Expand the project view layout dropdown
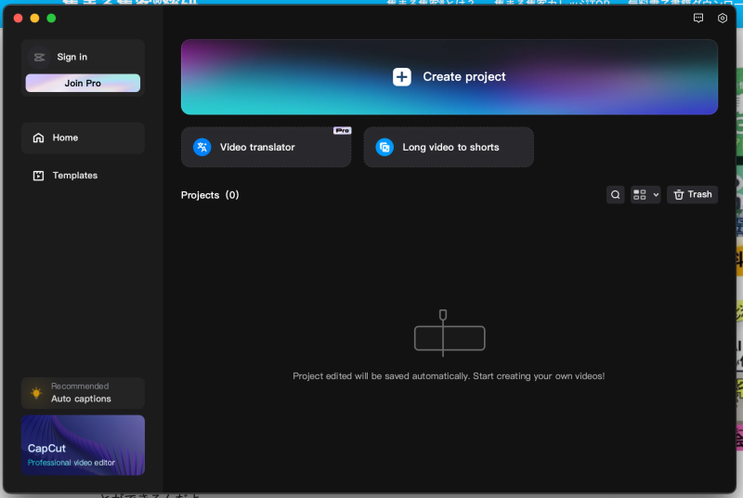The width and height of the screenshot is (743, 498). (x=645, y=194)
